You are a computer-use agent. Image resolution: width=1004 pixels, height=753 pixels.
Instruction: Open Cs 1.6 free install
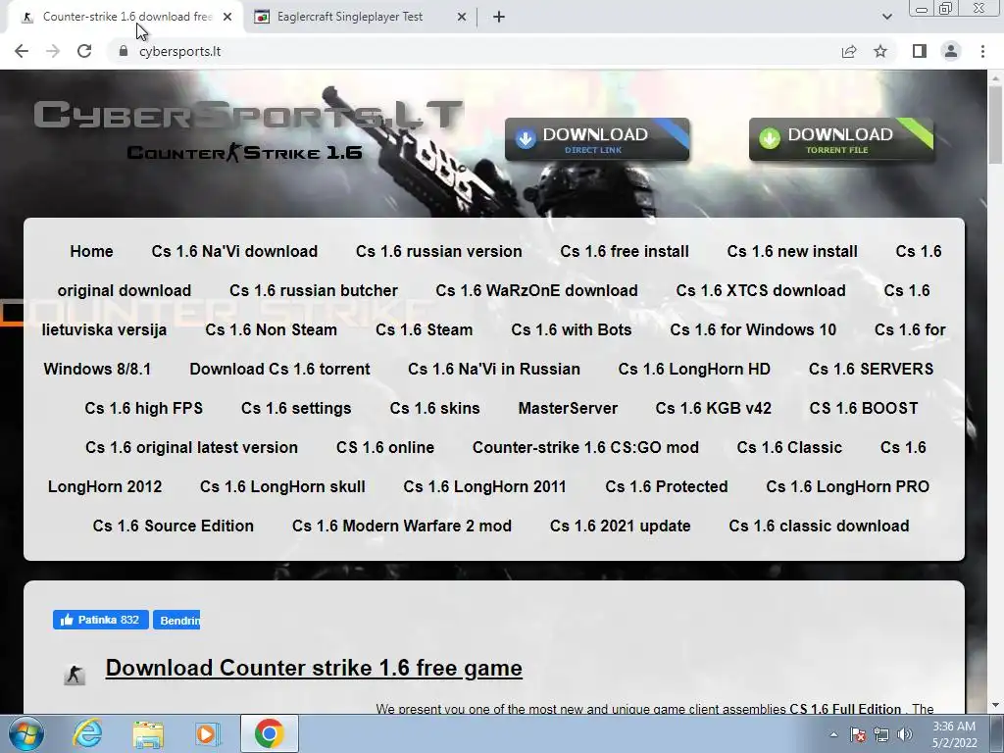(625, 252)
